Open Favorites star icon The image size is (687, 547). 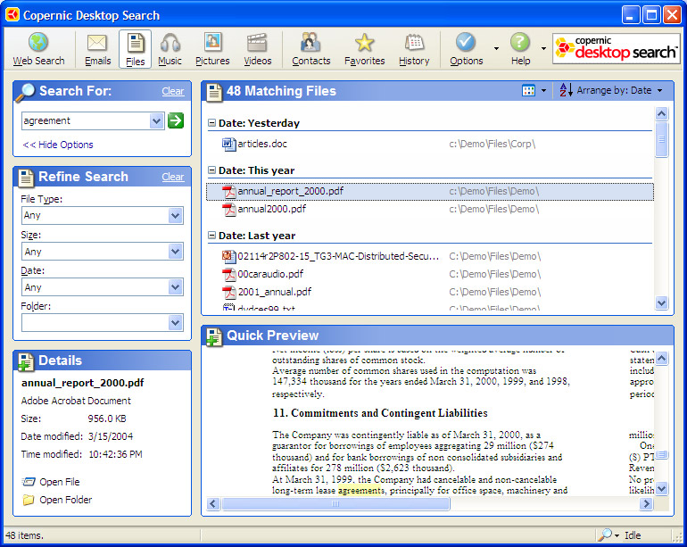click(364, 43)
